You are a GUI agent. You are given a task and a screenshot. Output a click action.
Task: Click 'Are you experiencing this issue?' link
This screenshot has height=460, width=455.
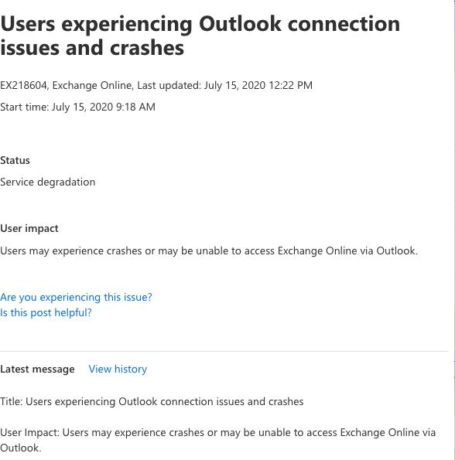[76, 297]
